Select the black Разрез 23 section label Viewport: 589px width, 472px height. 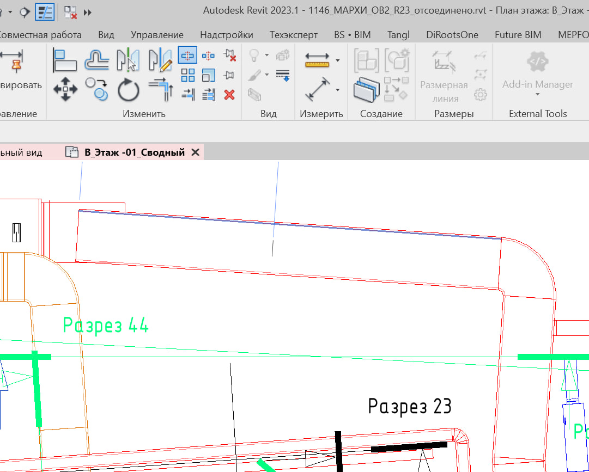pyautogui.click(x=409, y=407)
